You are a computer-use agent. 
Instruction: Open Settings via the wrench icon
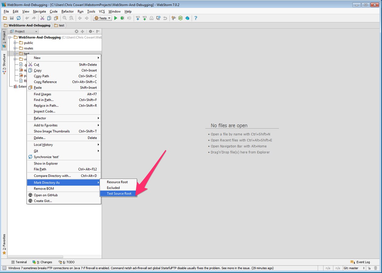pos(174,18)
